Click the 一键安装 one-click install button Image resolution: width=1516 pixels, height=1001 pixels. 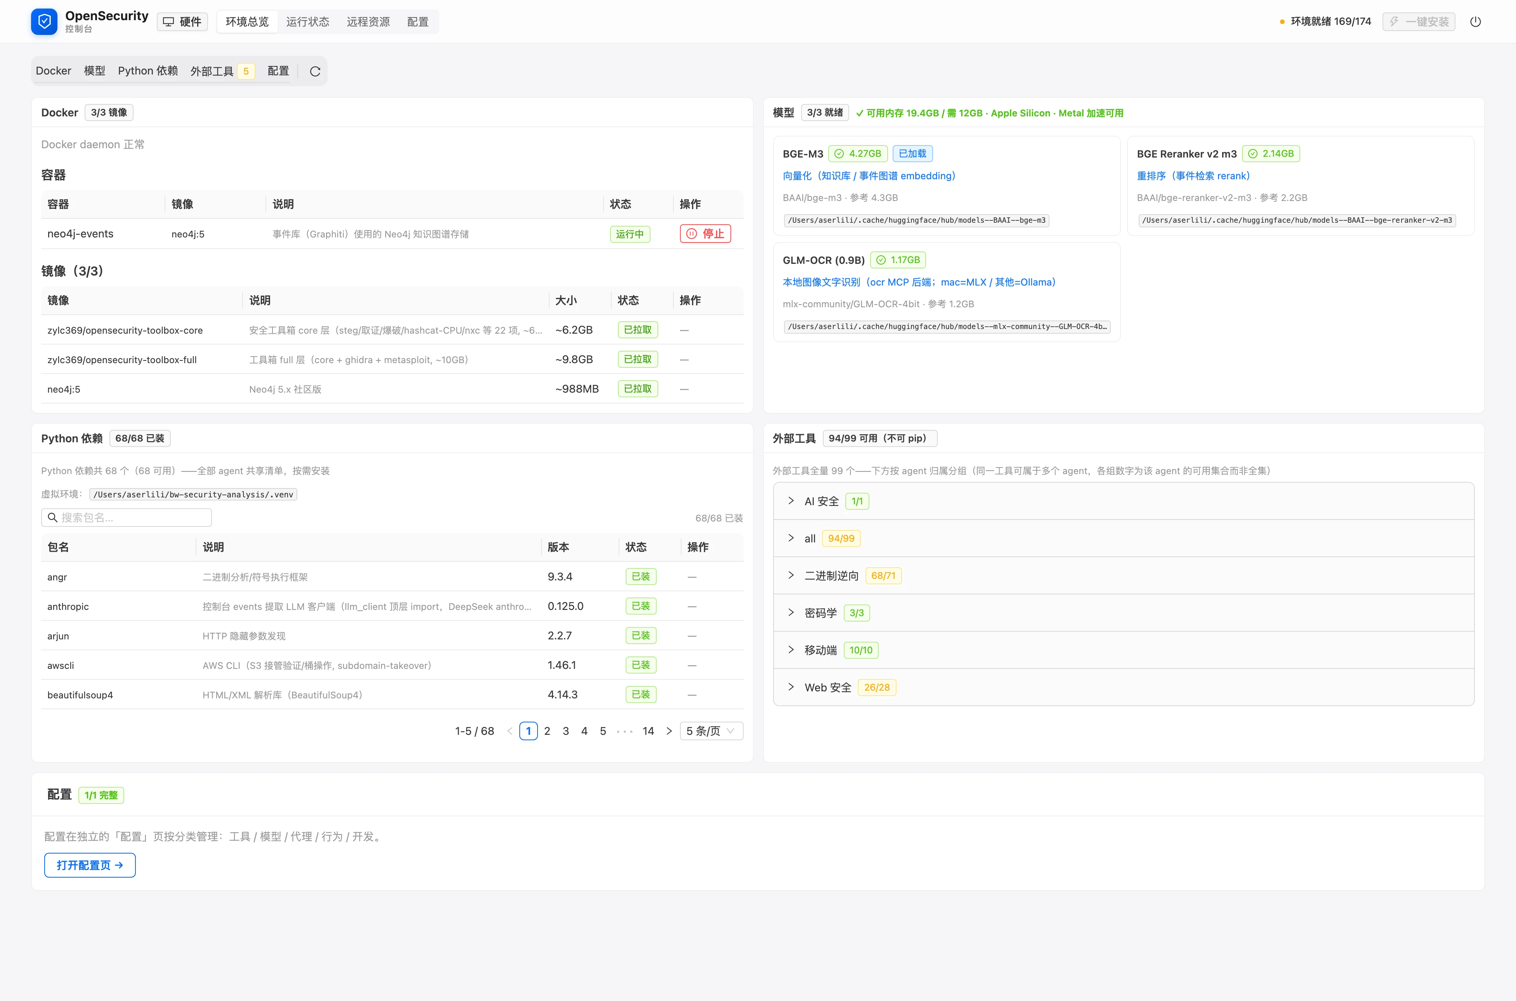(1418, 22)
